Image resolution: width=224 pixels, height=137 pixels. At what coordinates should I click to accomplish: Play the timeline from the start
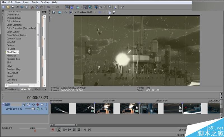click(x=65, y=129)
